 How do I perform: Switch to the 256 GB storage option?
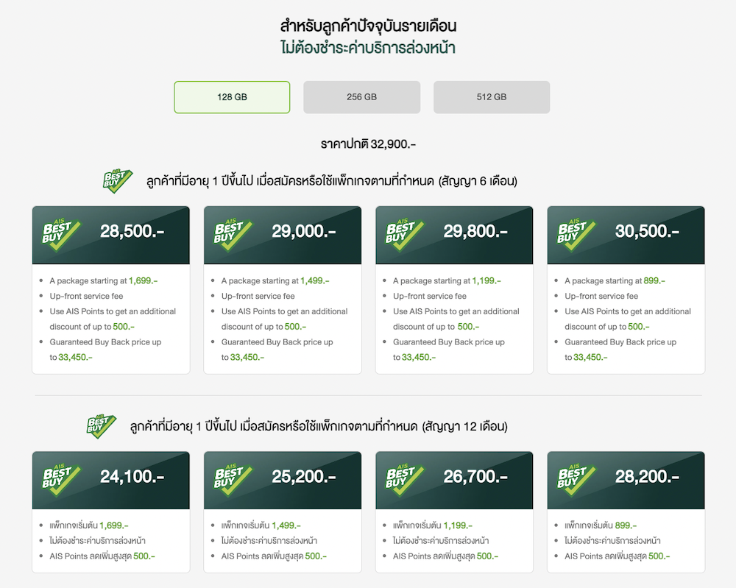361,97
